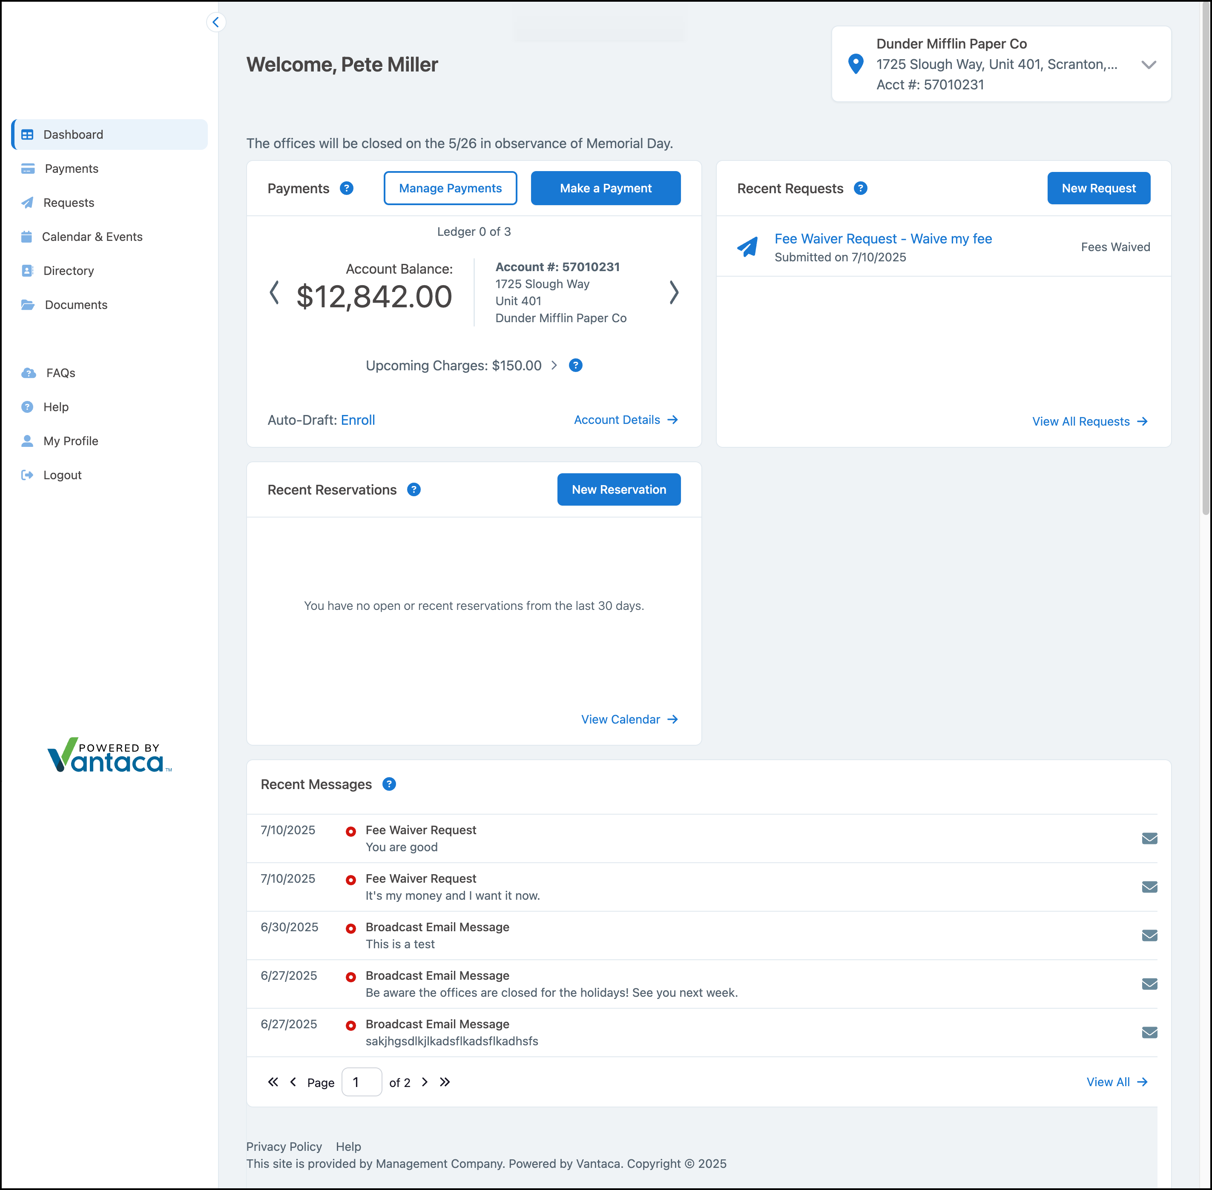Open Calendar & Events in sidebar
This screenshot has height=1190, width=1212.
point(92,237)
